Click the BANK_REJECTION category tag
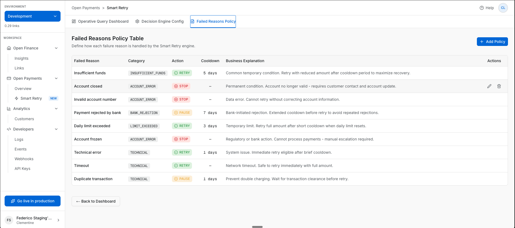 coord(144,113)
